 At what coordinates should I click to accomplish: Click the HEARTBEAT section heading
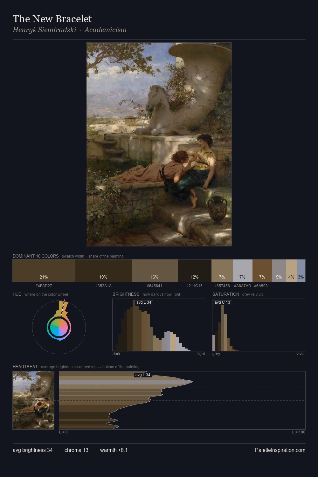(x=25, y=367)
